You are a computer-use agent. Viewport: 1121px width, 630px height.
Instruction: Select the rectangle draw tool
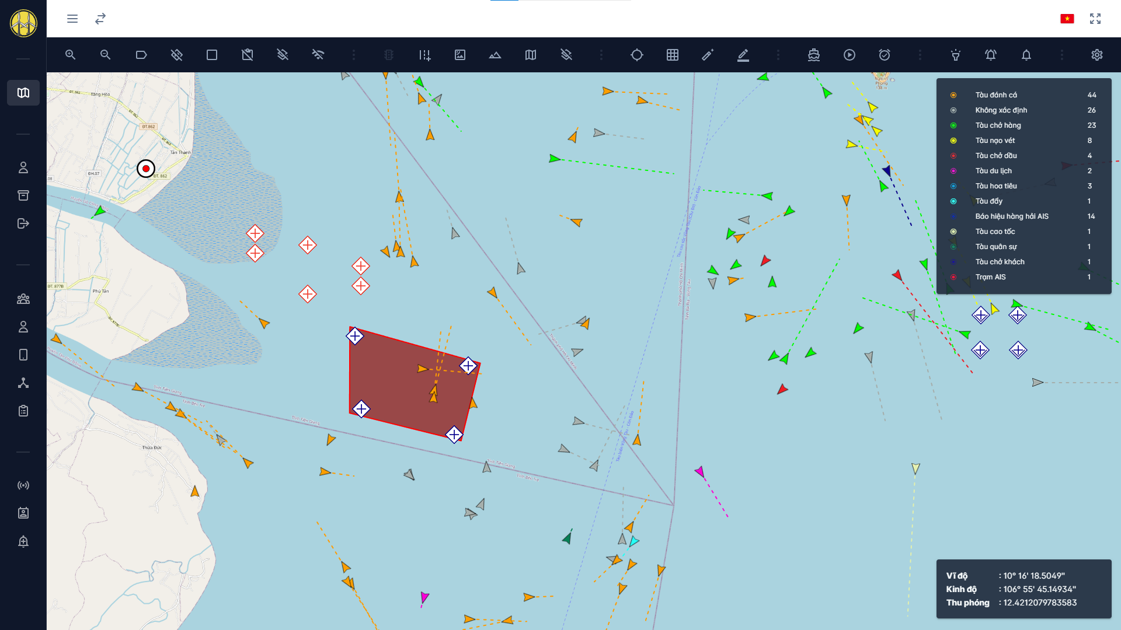pyautogui.click(x=212, y=55)
